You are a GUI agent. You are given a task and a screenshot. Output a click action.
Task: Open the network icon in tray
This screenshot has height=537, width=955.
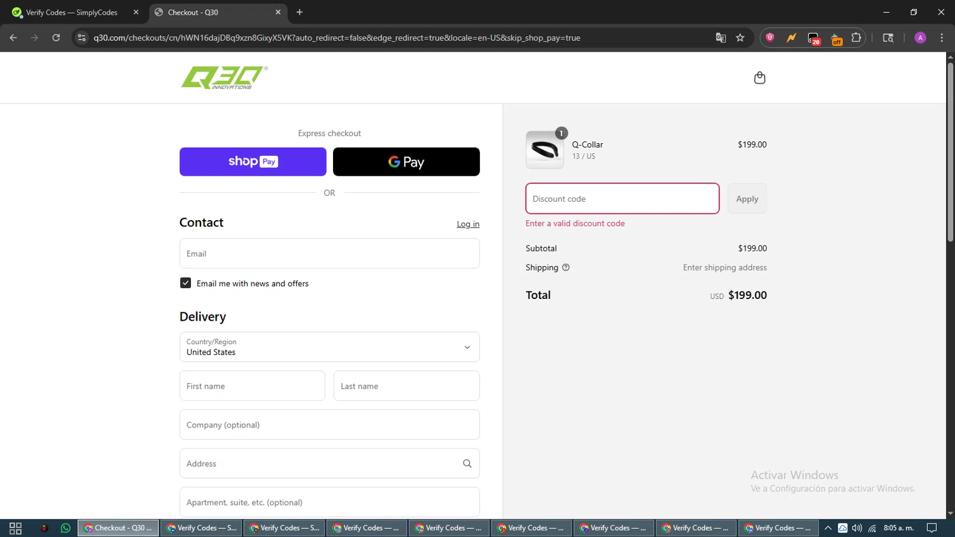point(872,528)
